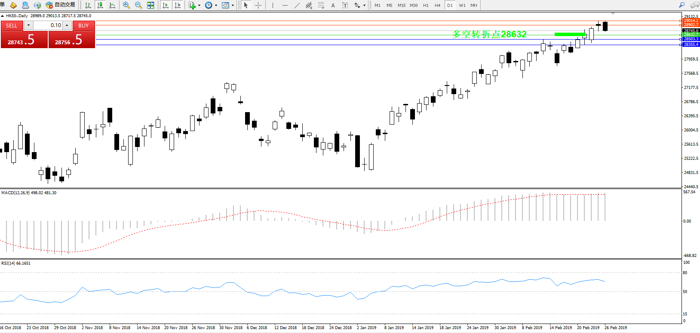Toggle the bar chart mode
Viewport: 700px width, 333px height.
pos(88,5)
